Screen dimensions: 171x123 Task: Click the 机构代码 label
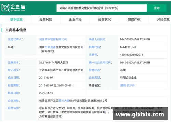(x=94, y=47)
